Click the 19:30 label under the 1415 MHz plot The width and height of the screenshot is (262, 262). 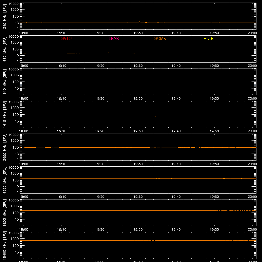click(x=138, y=131)
